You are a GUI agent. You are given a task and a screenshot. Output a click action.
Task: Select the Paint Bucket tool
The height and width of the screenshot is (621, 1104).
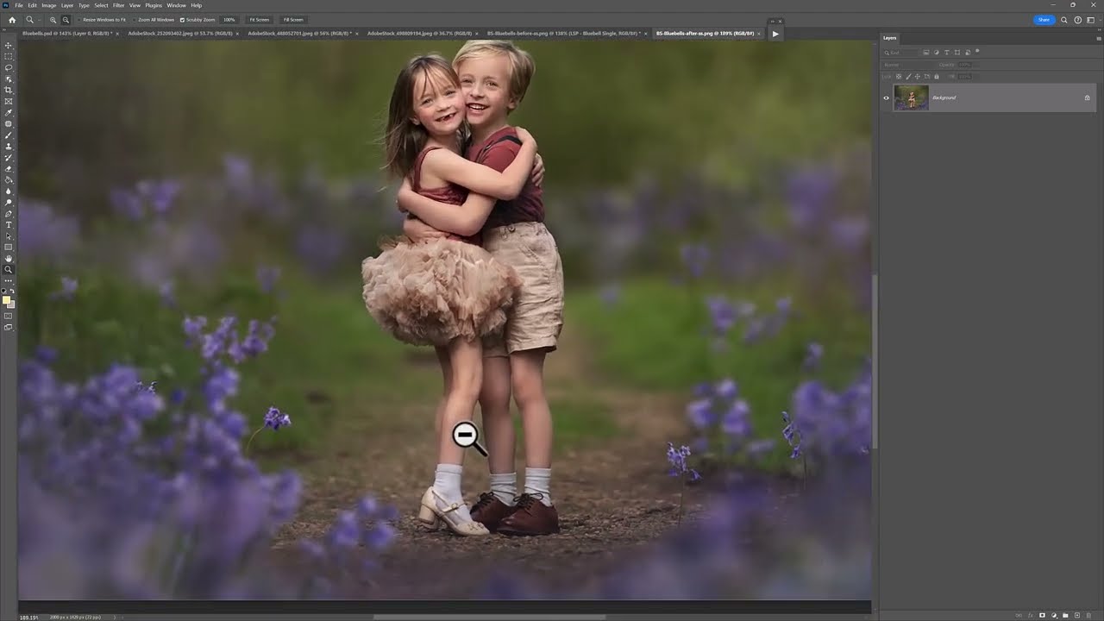coord(9,179)
